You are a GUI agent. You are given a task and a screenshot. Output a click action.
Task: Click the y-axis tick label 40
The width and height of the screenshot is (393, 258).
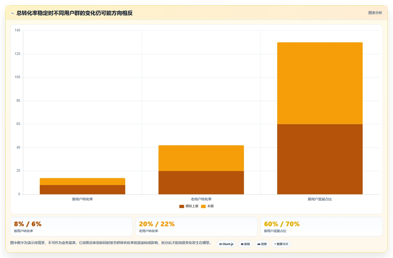tap(18, 147)
